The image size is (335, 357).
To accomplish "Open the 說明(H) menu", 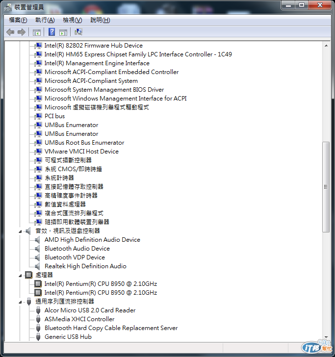I will pos(100,20).
